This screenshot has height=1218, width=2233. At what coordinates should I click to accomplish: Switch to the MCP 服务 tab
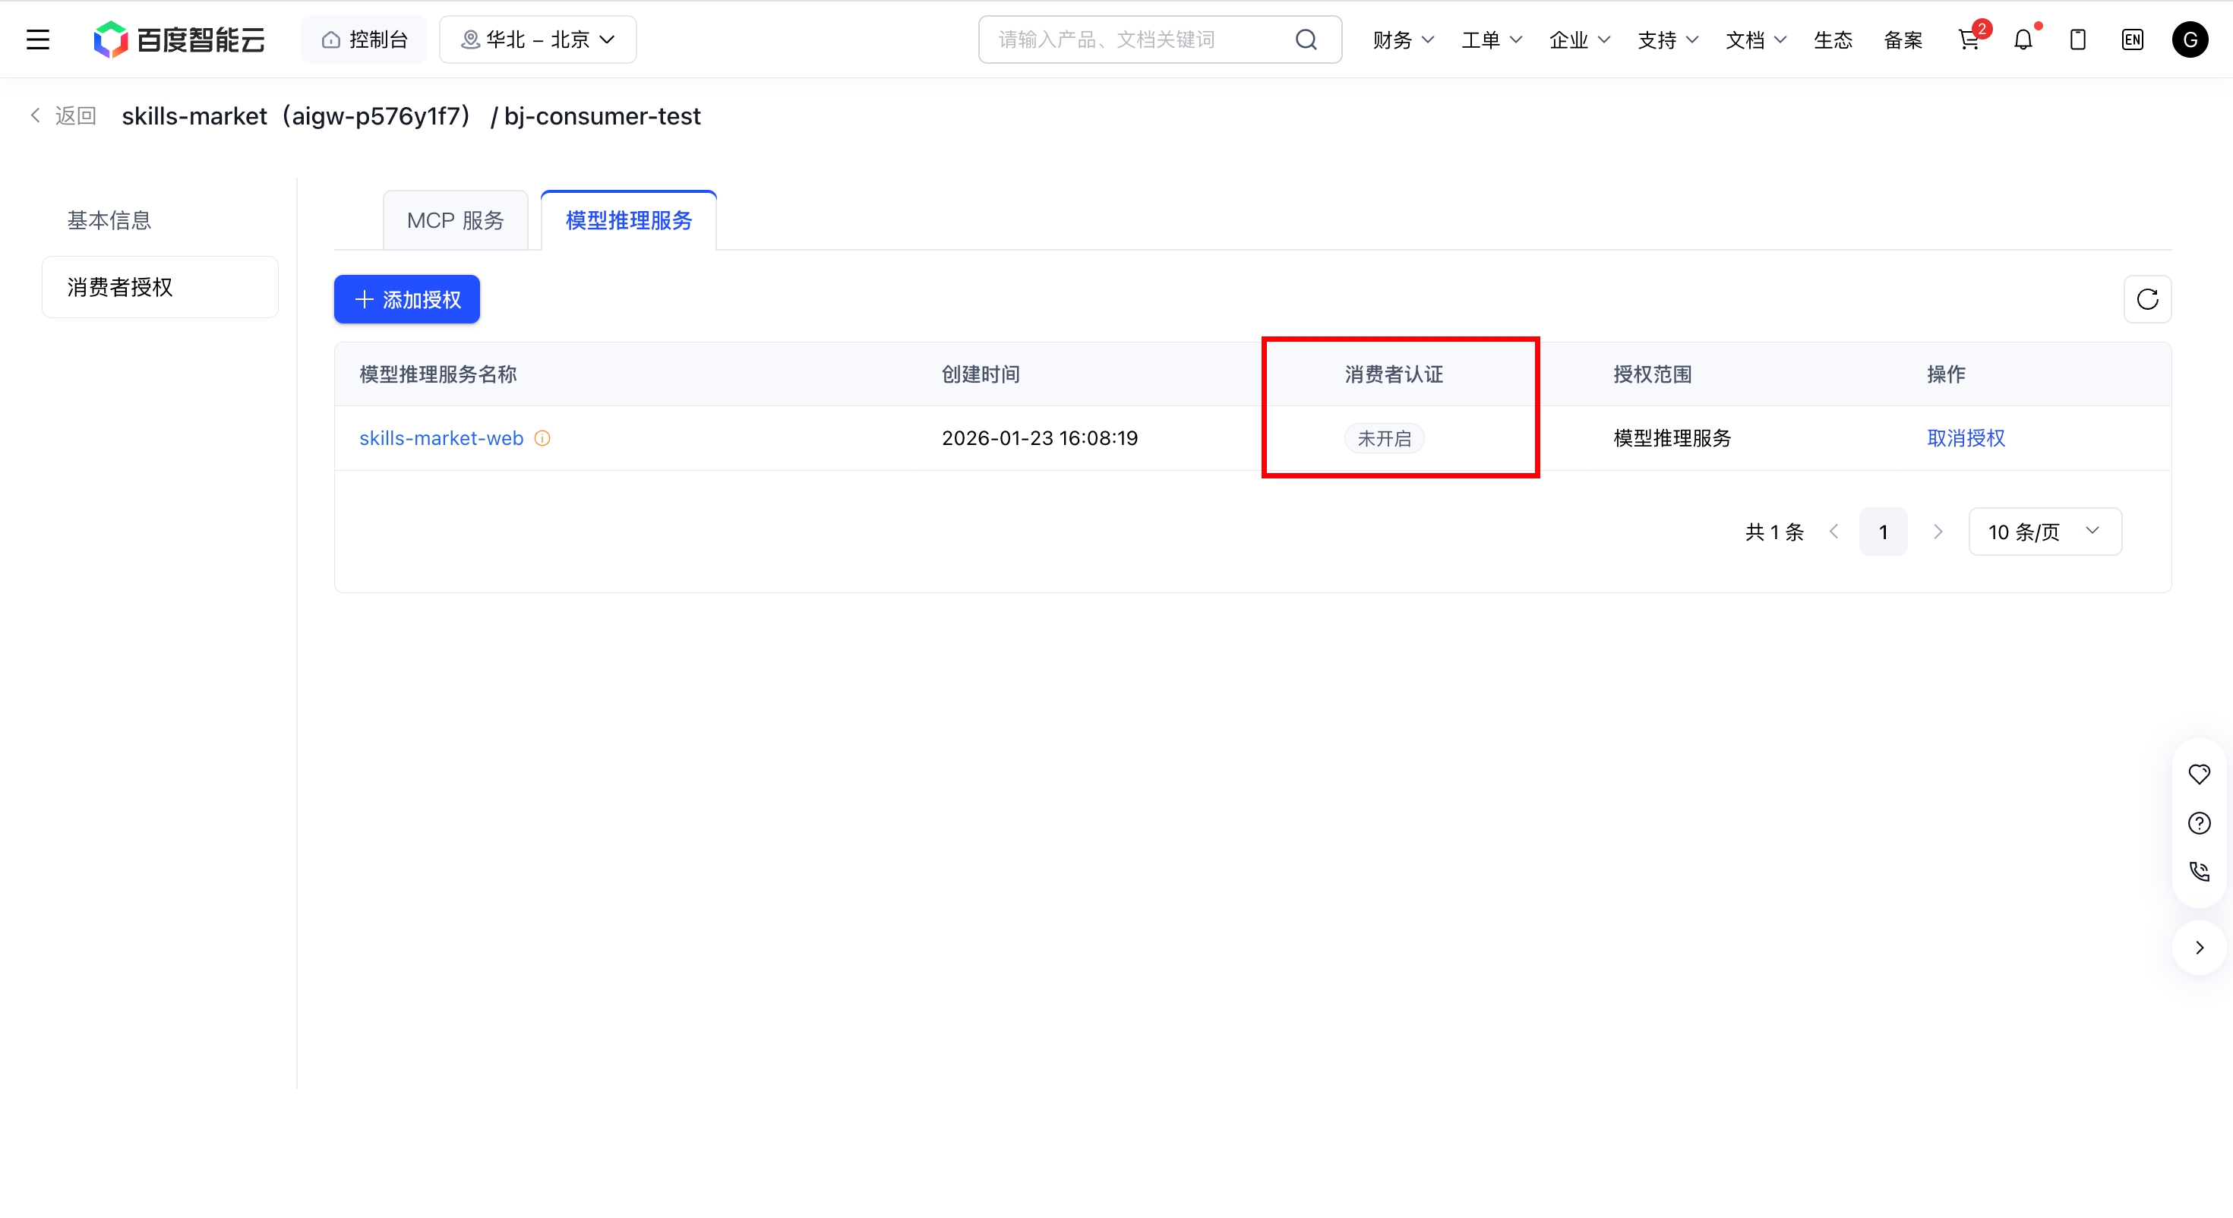[x=455, y=220]
